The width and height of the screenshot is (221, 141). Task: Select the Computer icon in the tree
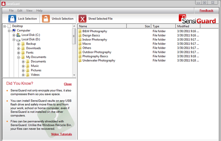pos(14,30)
